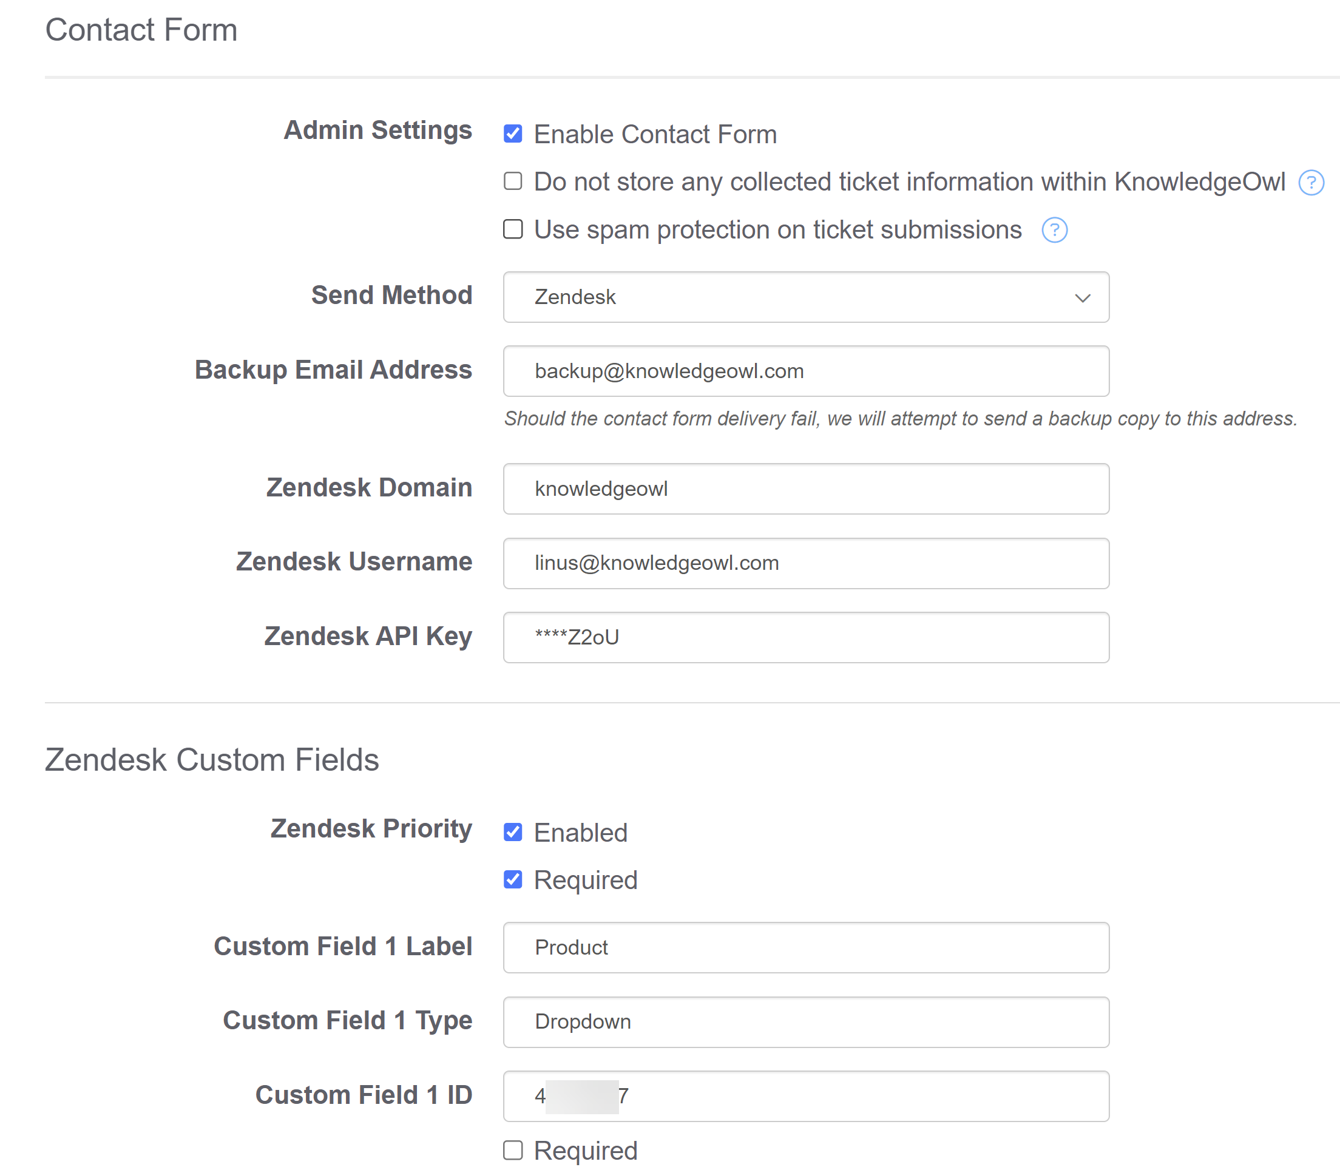Click the Send Method dropdown chevron arrow
The image size is (1340, 1167).
click(1081, 298)
